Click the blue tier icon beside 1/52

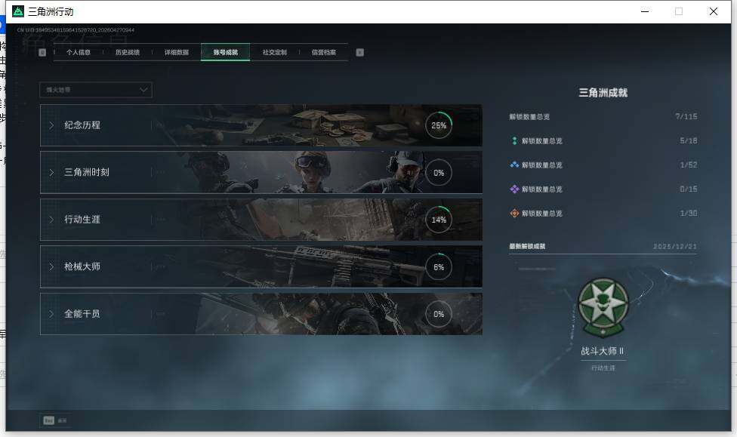pos(514,165)
